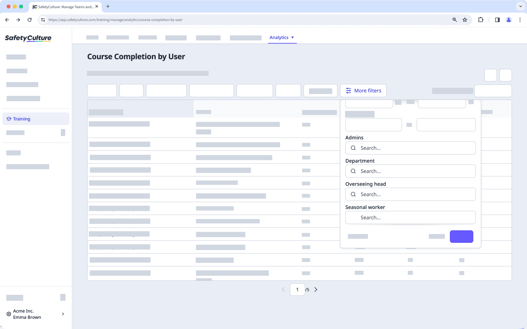Viewport: 527px width, 329px height.
Task: Open the Analytics dropdown chevron
Action: pos(293,37)
